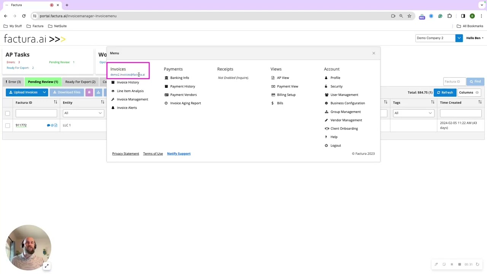487x274 pixels.
Task: Click the Billing Setup card icon
Action: (x=273, y=95)
